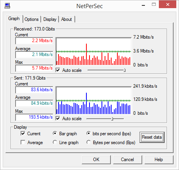Click the Reset data button
Image resolution: width=179 pixels, height=170 pixels.
152,137
